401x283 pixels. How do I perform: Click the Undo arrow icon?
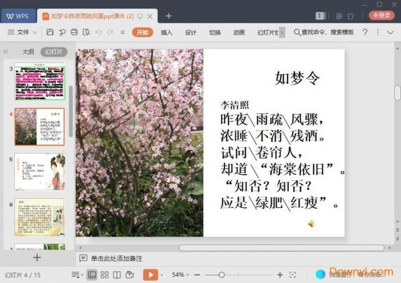(98, 33)
